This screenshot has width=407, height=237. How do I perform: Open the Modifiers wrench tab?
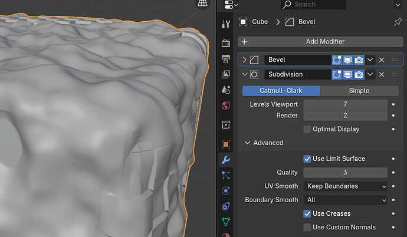(225, 160)
